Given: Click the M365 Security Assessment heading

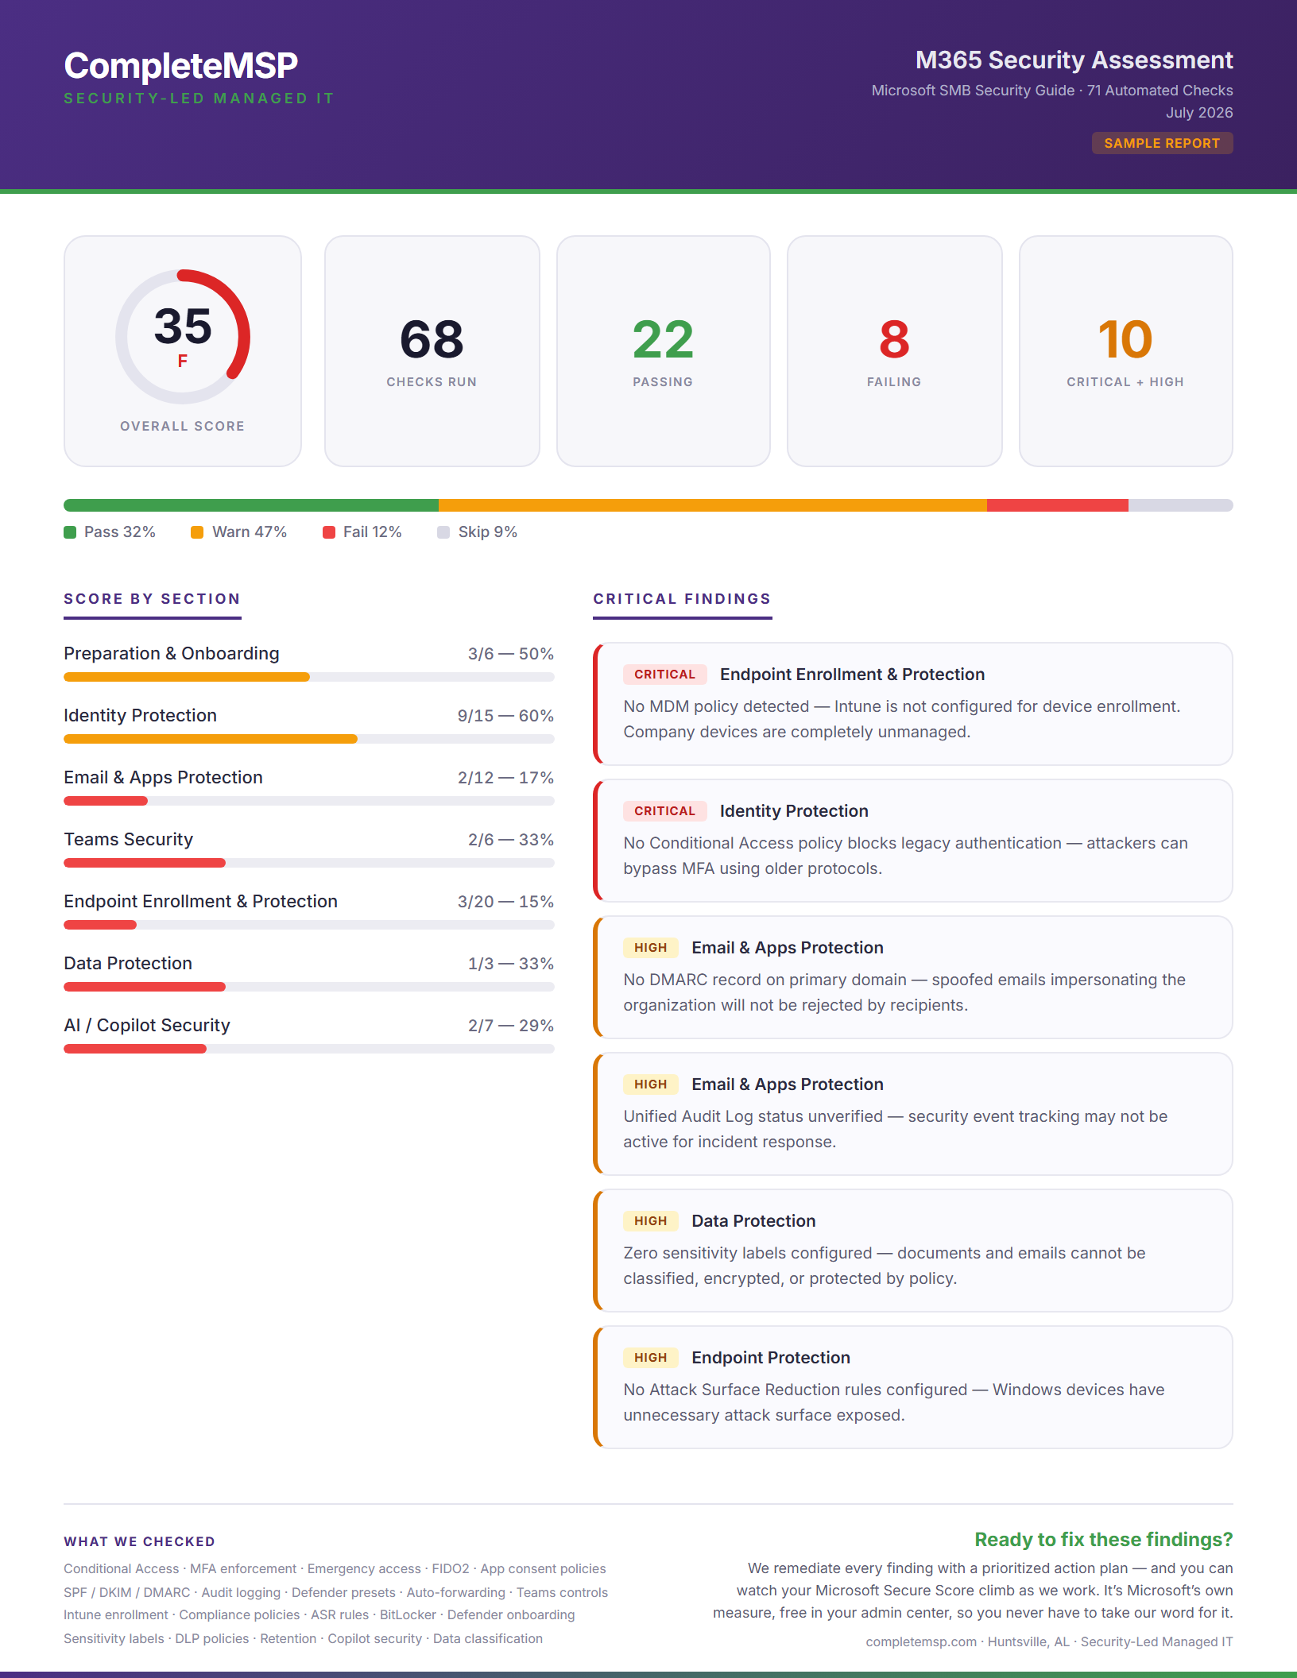Looking at the screenshot, I should 1074,60.
